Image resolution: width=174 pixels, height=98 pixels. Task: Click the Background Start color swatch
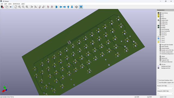[x=158, y=66]
